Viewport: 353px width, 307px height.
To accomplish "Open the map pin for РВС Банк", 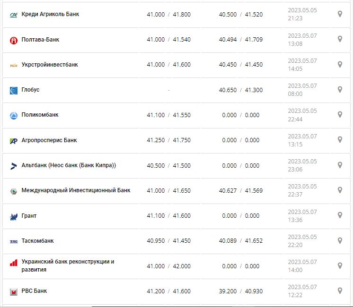I will point(340,291).
